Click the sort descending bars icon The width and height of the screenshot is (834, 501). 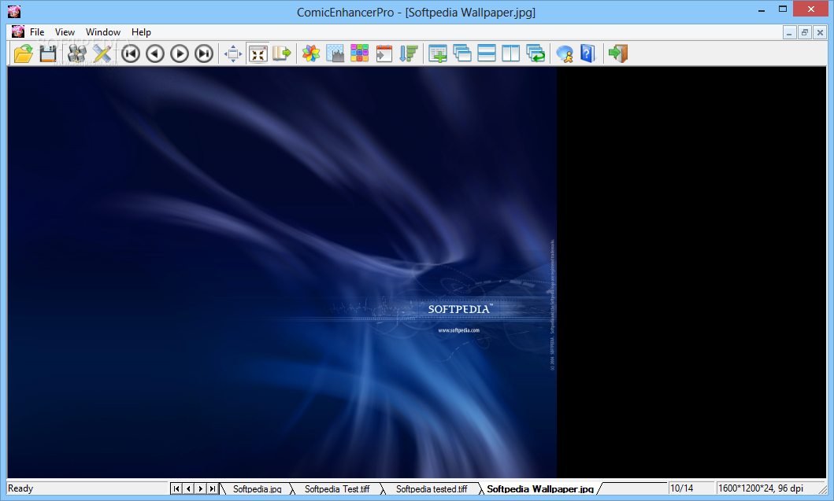(x=409, y=53)
